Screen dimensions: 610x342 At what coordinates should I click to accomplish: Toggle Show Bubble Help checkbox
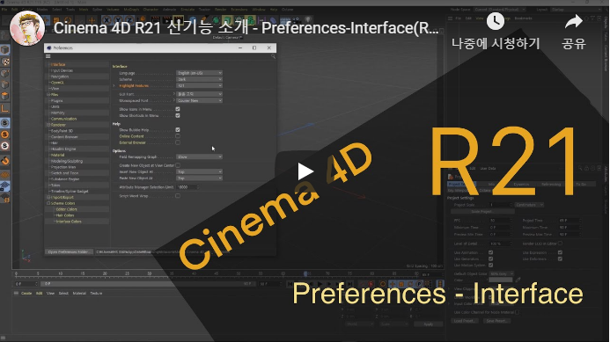(x=178, y=130)
